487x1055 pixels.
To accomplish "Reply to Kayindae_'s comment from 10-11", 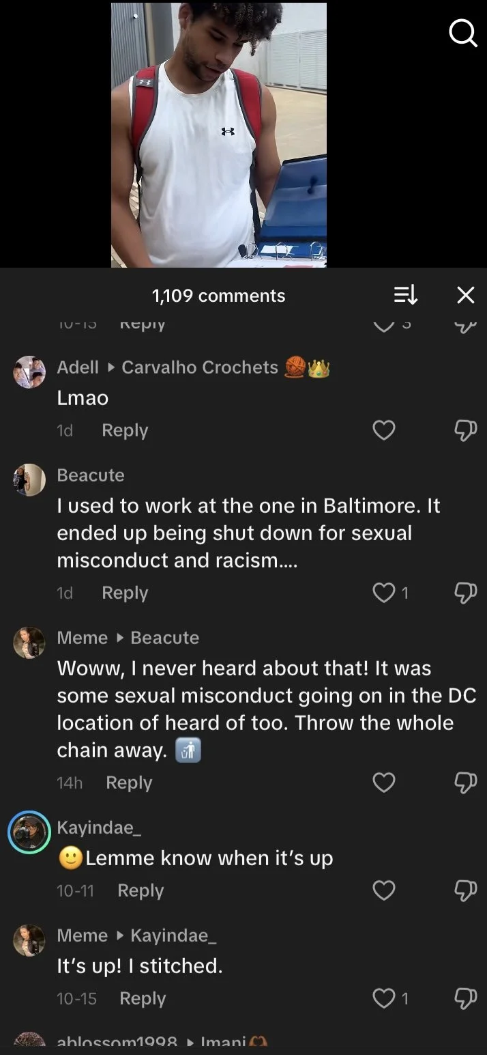I will [x=141, y=890].
